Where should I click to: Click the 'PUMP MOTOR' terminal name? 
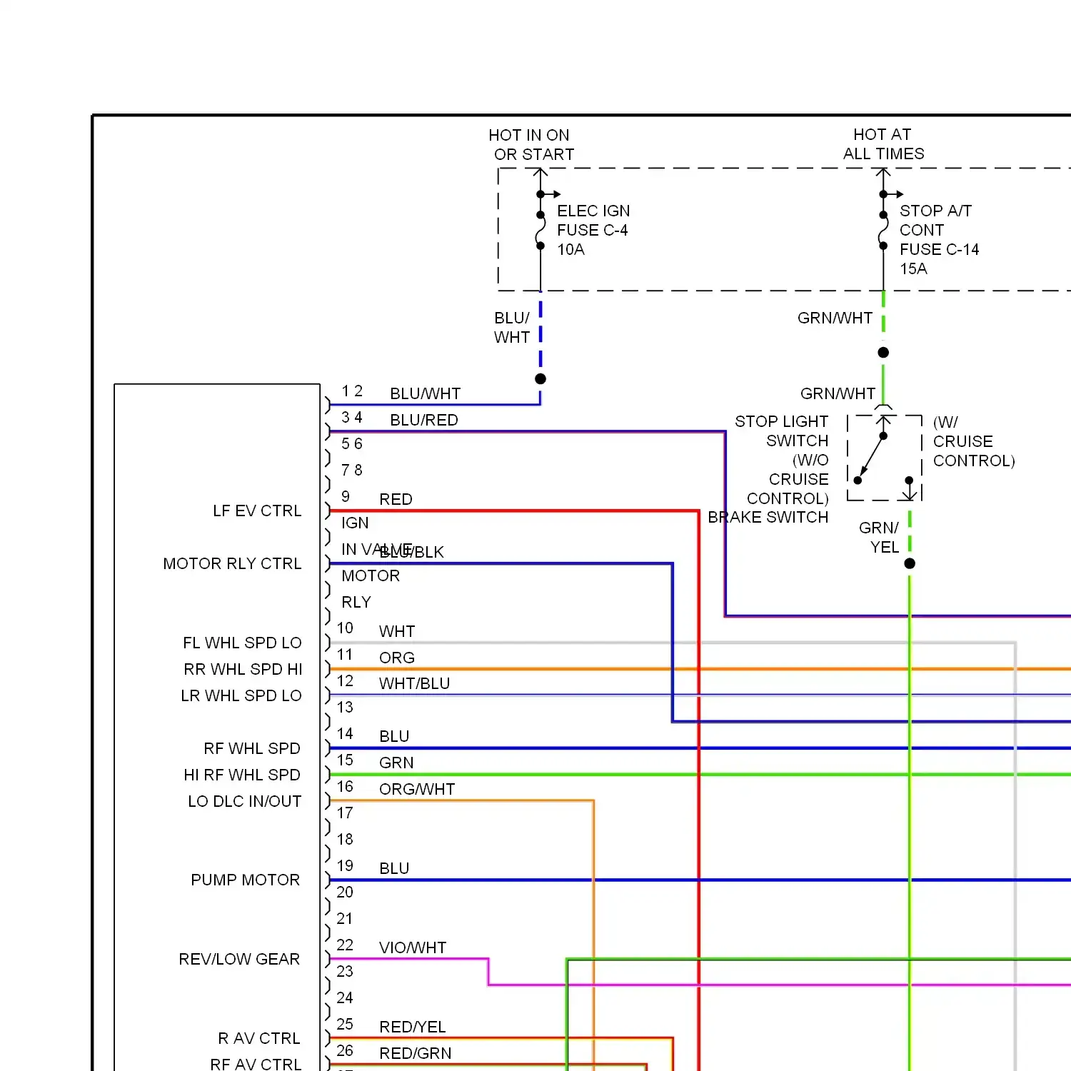[x=246, y=880]
